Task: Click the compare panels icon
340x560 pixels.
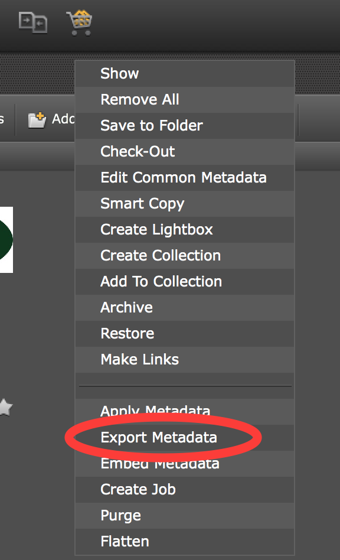Action: (x=33, y=22)
